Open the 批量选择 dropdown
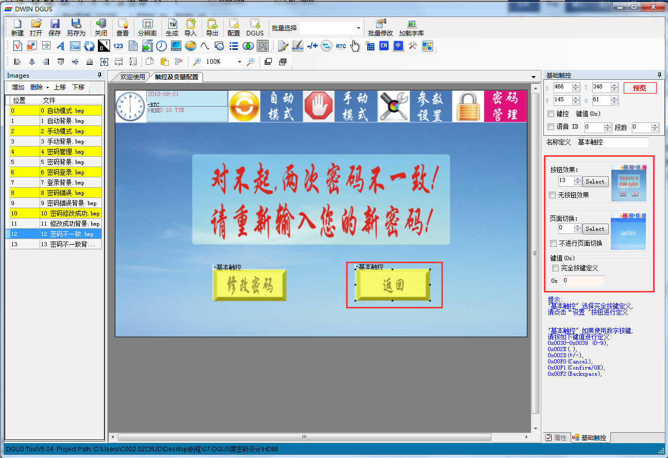 point(358,28)
